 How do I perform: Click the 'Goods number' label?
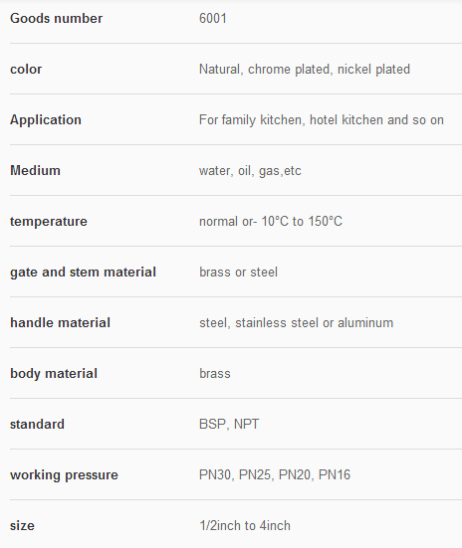pyautogui.click(x=57, y=19)
